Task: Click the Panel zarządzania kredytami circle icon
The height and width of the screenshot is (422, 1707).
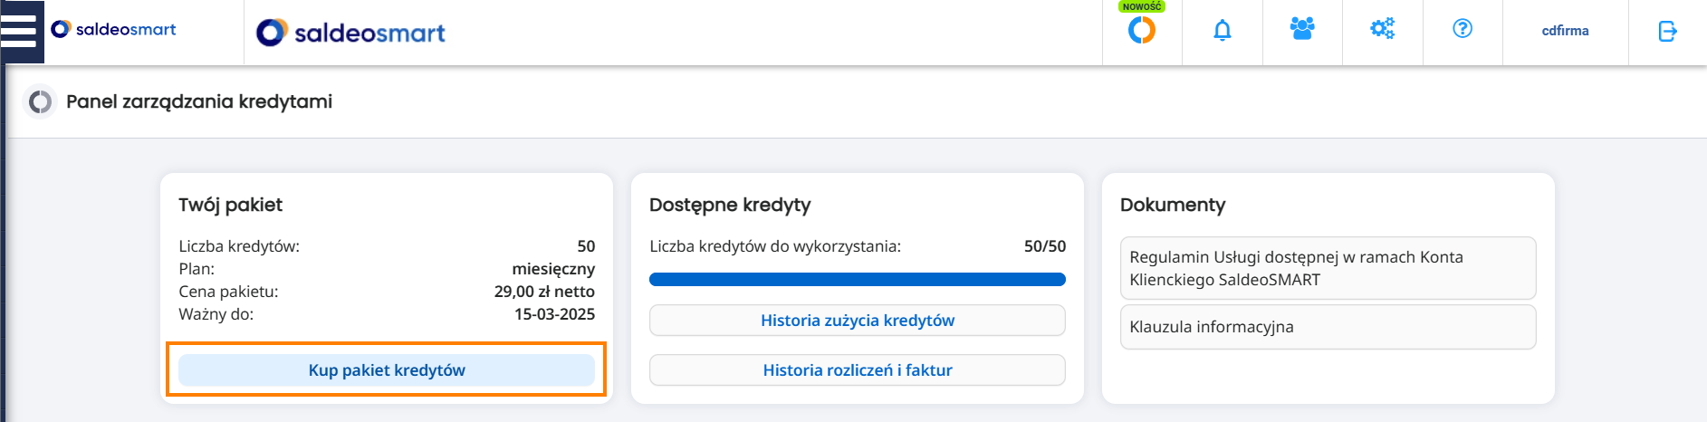Action: tap(40, 101)
